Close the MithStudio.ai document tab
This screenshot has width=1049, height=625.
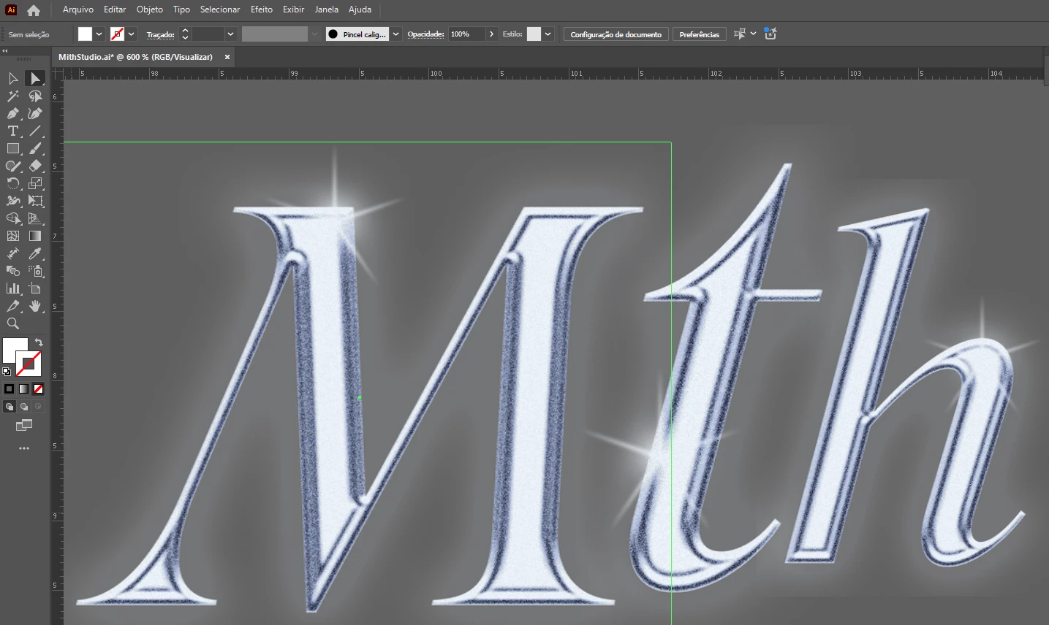[x=227, y=57]
